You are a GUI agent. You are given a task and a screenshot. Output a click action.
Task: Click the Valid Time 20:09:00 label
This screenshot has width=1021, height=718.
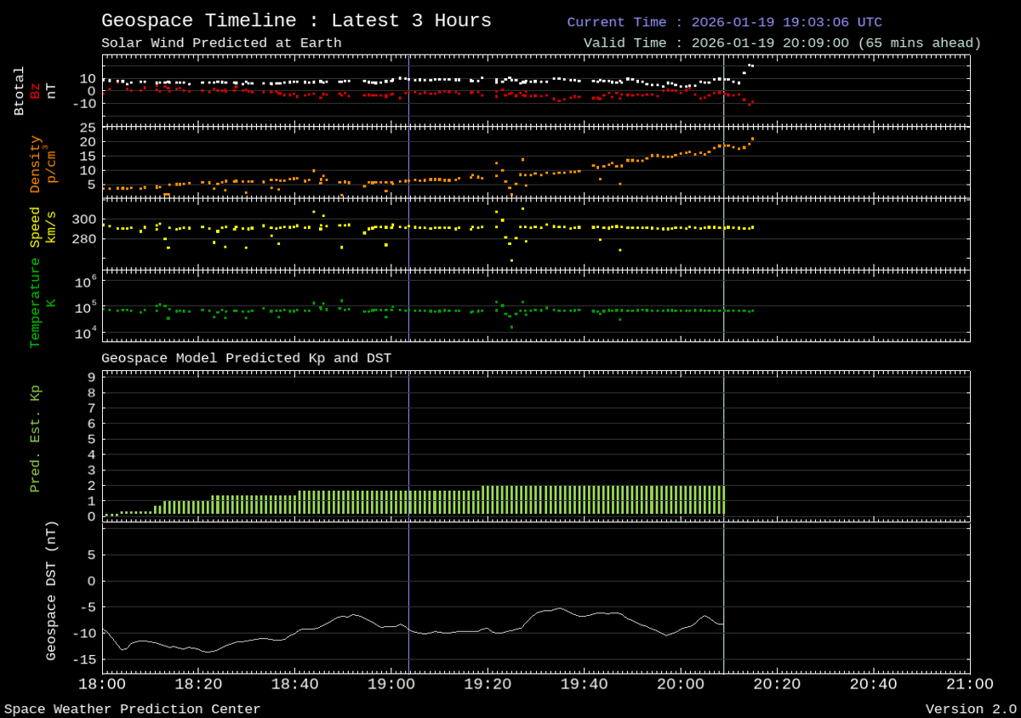click(x=782, y=43)
